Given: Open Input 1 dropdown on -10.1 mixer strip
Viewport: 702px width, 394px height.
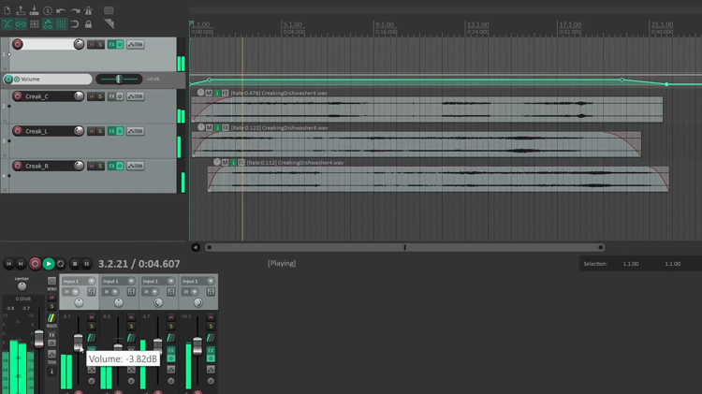Looking at the screenshot, I should tap(211, 281).
